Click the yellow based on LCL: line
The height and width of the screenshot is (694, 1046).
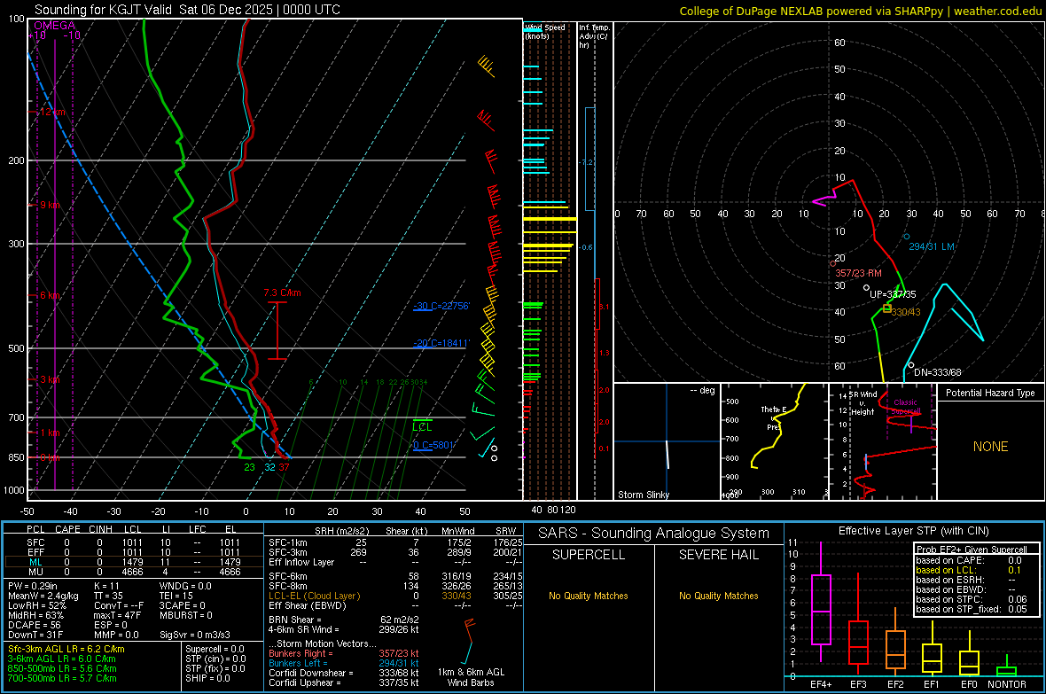(968, 570)
